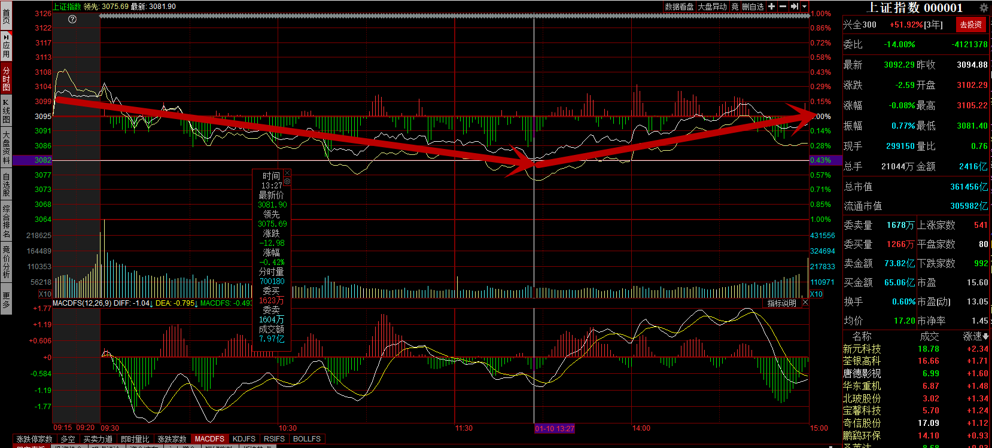This screenshot has height=448, width=992.
Task: Open gear settings on the crosshair info box
Action: click(287, 181)
